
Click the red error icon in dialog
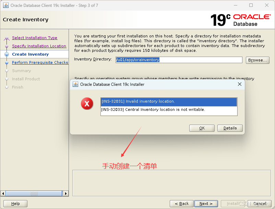87,104
